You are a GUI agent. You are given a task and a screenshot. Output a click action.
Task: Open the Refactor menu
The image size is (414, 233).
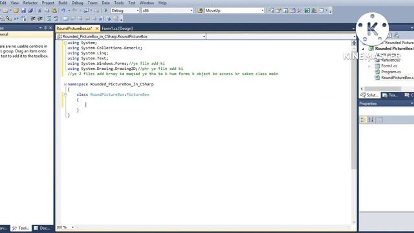[x=30, y=3]
